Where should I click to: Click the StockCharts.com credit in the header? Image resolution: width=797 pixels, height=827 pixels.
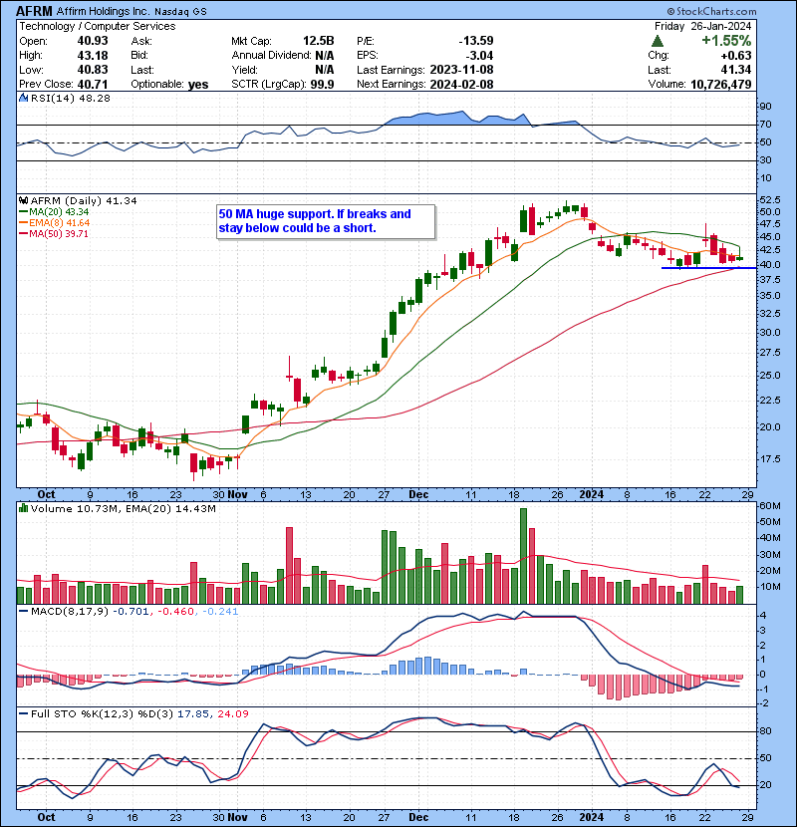click(x=711, y=11)
